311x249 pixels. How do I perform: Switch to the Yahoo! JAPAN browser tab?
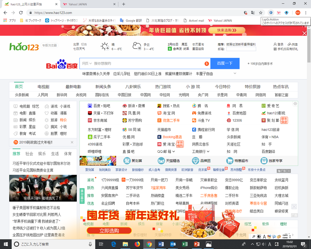[89, 4]
